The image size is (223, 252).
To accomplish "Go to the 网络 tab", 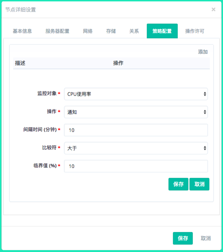I will click(88, 31).
